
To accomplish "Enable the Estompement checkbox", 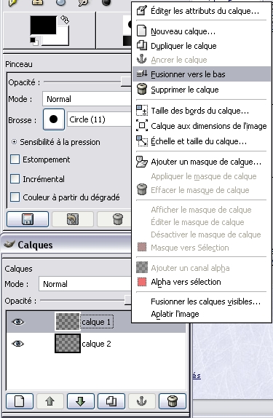I will coord(15,159).
